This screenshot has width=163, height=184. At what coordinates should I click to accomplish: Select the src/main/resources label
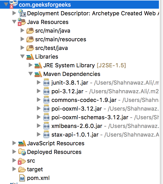pyautogui.click(x=61, y=40)
